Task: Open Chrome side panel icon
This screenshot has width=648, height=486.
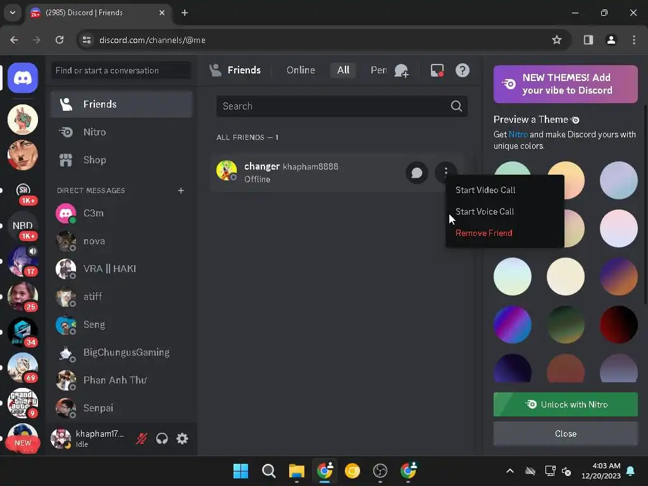Action: click(x=588, y=40)
